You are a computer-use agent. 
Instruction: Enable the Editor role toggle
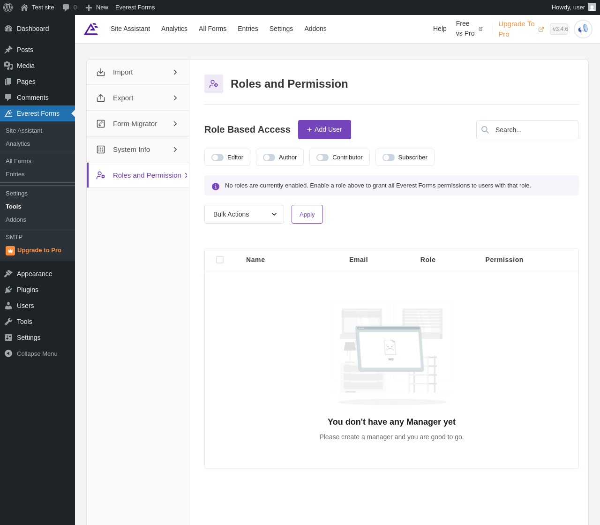tap(217, 157)
